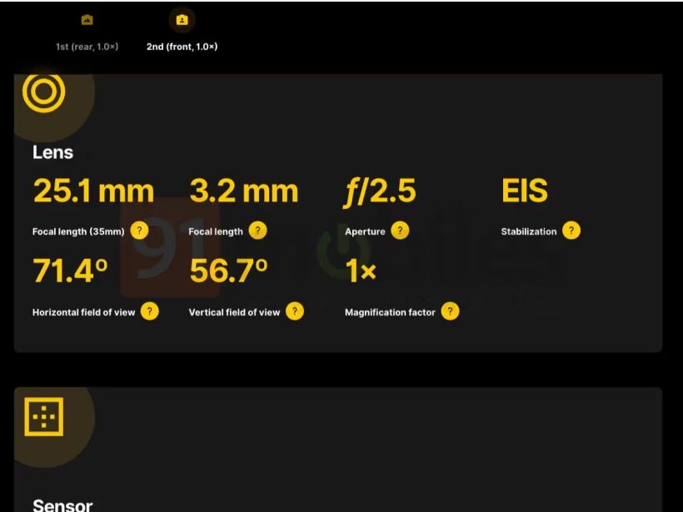Open help for Focal length (35mm)

(x=140, y=231)
